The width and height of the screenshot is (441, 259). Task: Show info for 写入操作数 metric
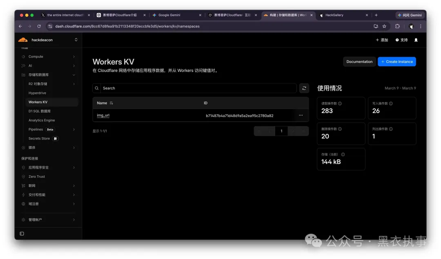pos(391,104)
